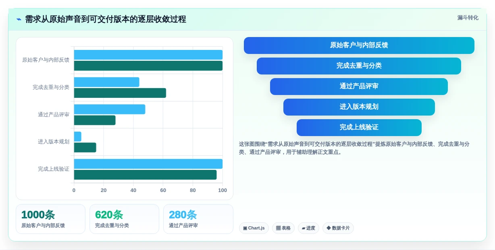Select the 完成去重与分类 funnel stage
The height and width of the screenshot is (250, 495).
pos(359,66)
